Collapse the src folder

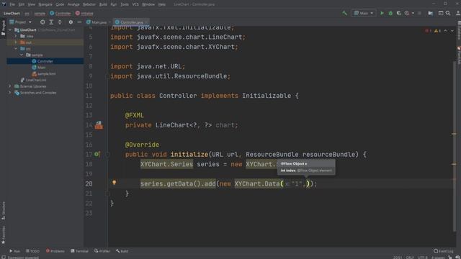(16, 48)
